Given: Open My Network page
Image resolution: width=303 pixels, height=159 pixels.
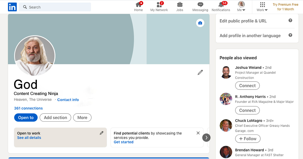Looking at the screenshot, I should tap(159, 7).
